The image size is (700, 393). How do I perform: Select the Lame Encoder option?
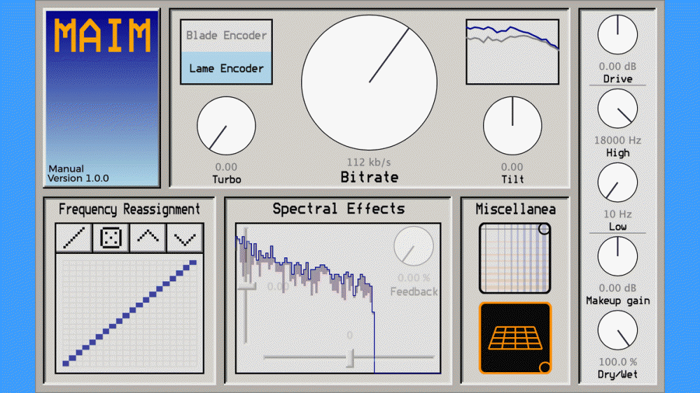pyautogui.click(x=226, y=69)
